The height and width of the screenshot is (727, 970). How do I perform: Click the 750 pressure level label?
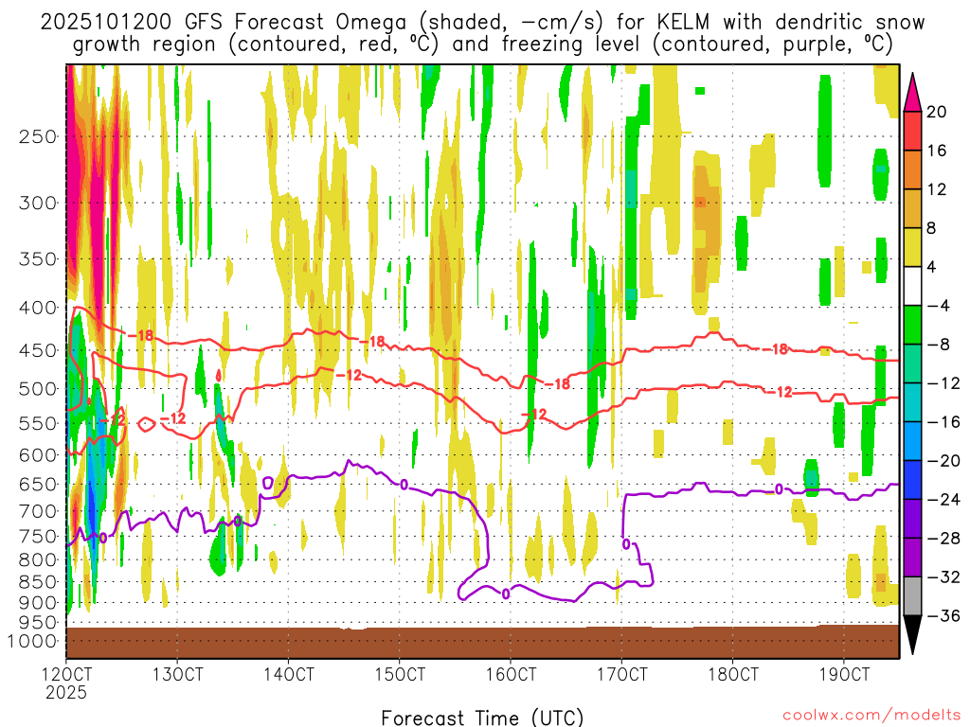[x=38, y=537]
